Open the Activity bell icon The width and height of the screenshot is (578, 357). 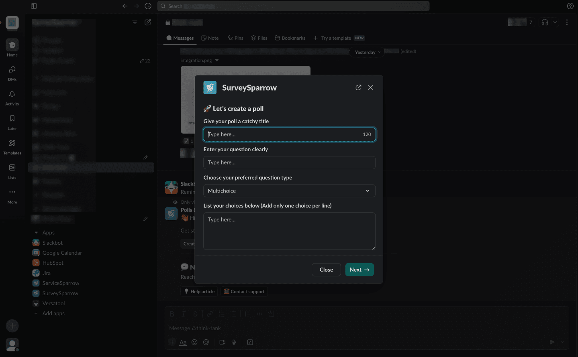pos(12,97)
